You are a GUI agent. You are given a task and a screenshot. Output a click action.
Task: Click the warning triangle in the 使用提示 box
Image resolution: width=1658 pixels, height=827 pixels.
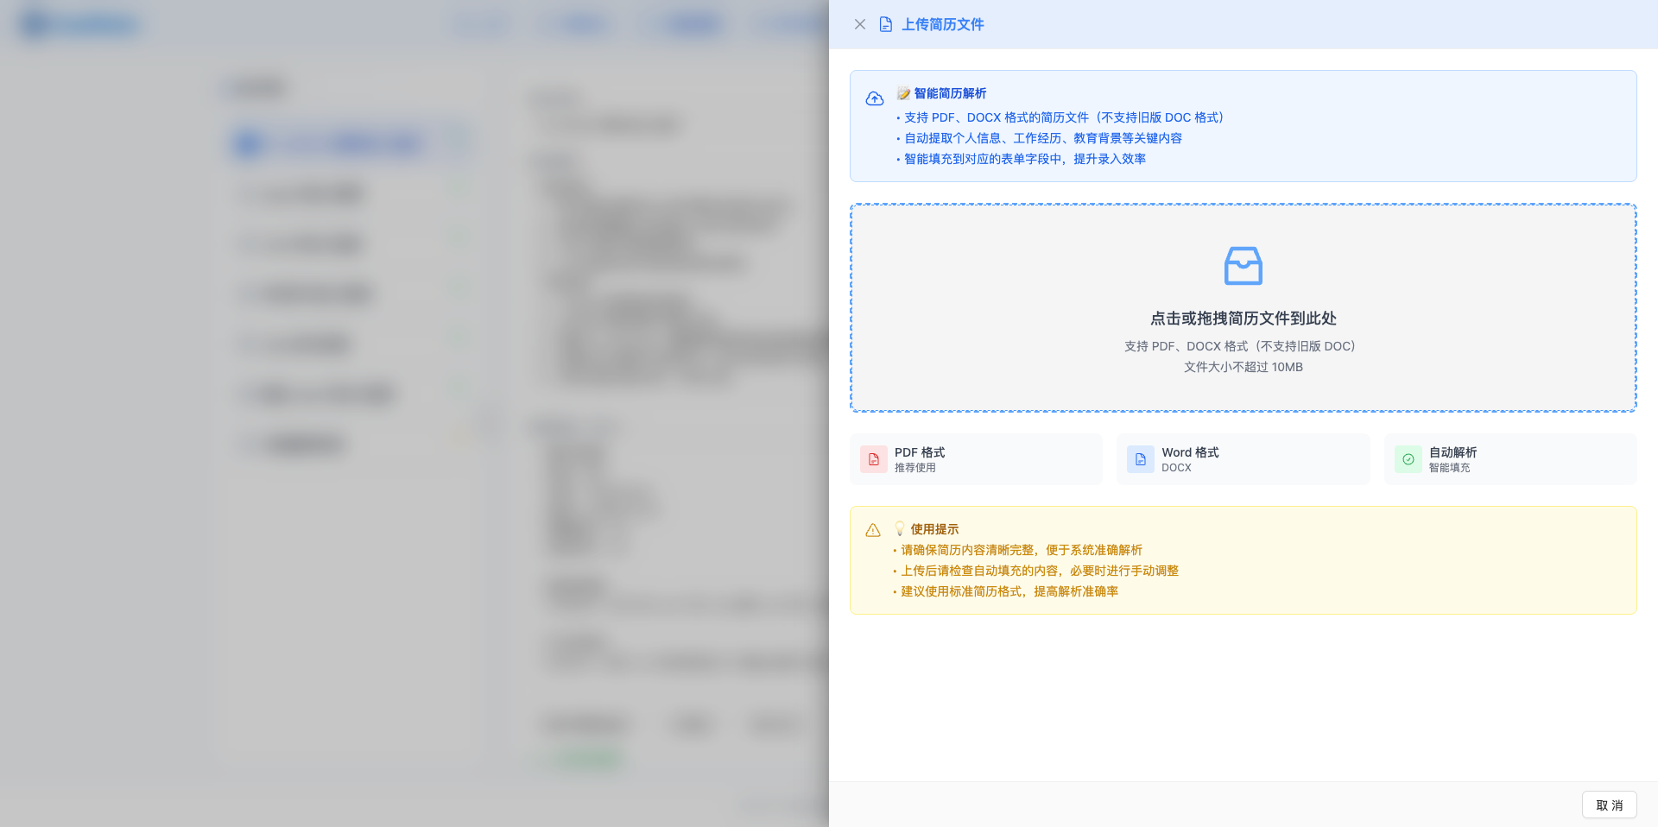(873, 530)
